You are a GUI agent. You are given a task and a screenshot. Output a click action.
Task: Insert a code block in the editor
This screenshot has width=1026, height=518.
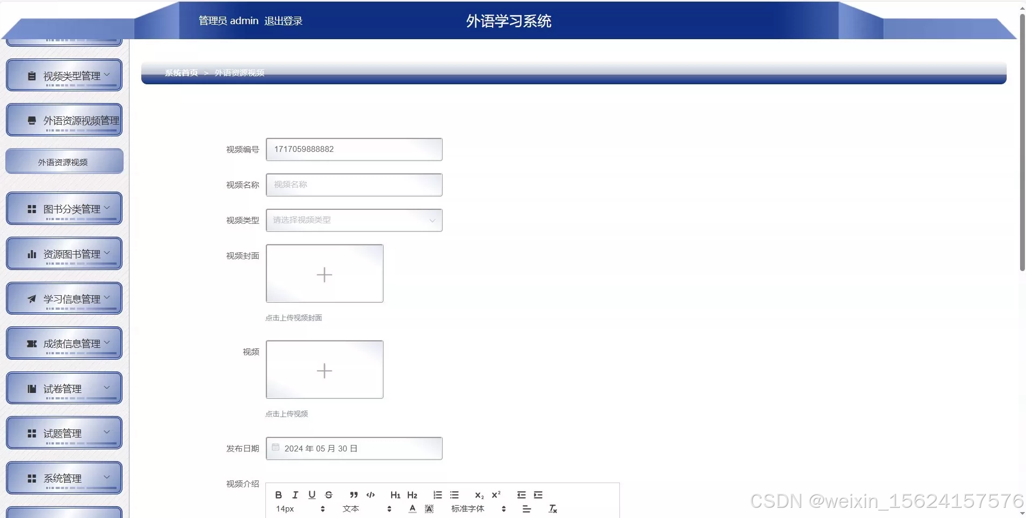coord(371,495)
